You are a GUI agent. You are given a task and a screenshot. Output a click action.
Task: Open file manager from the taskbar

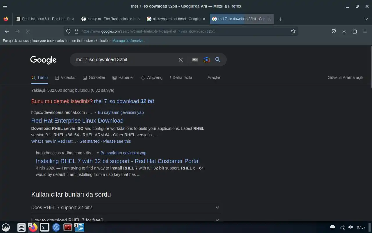(22, 227)
